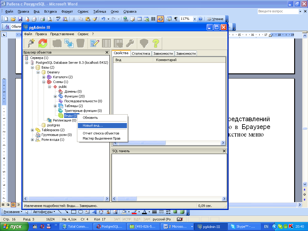Toggle the ИСПР status bar indicator
Viewport: 308px width, 231px height.
127,219
